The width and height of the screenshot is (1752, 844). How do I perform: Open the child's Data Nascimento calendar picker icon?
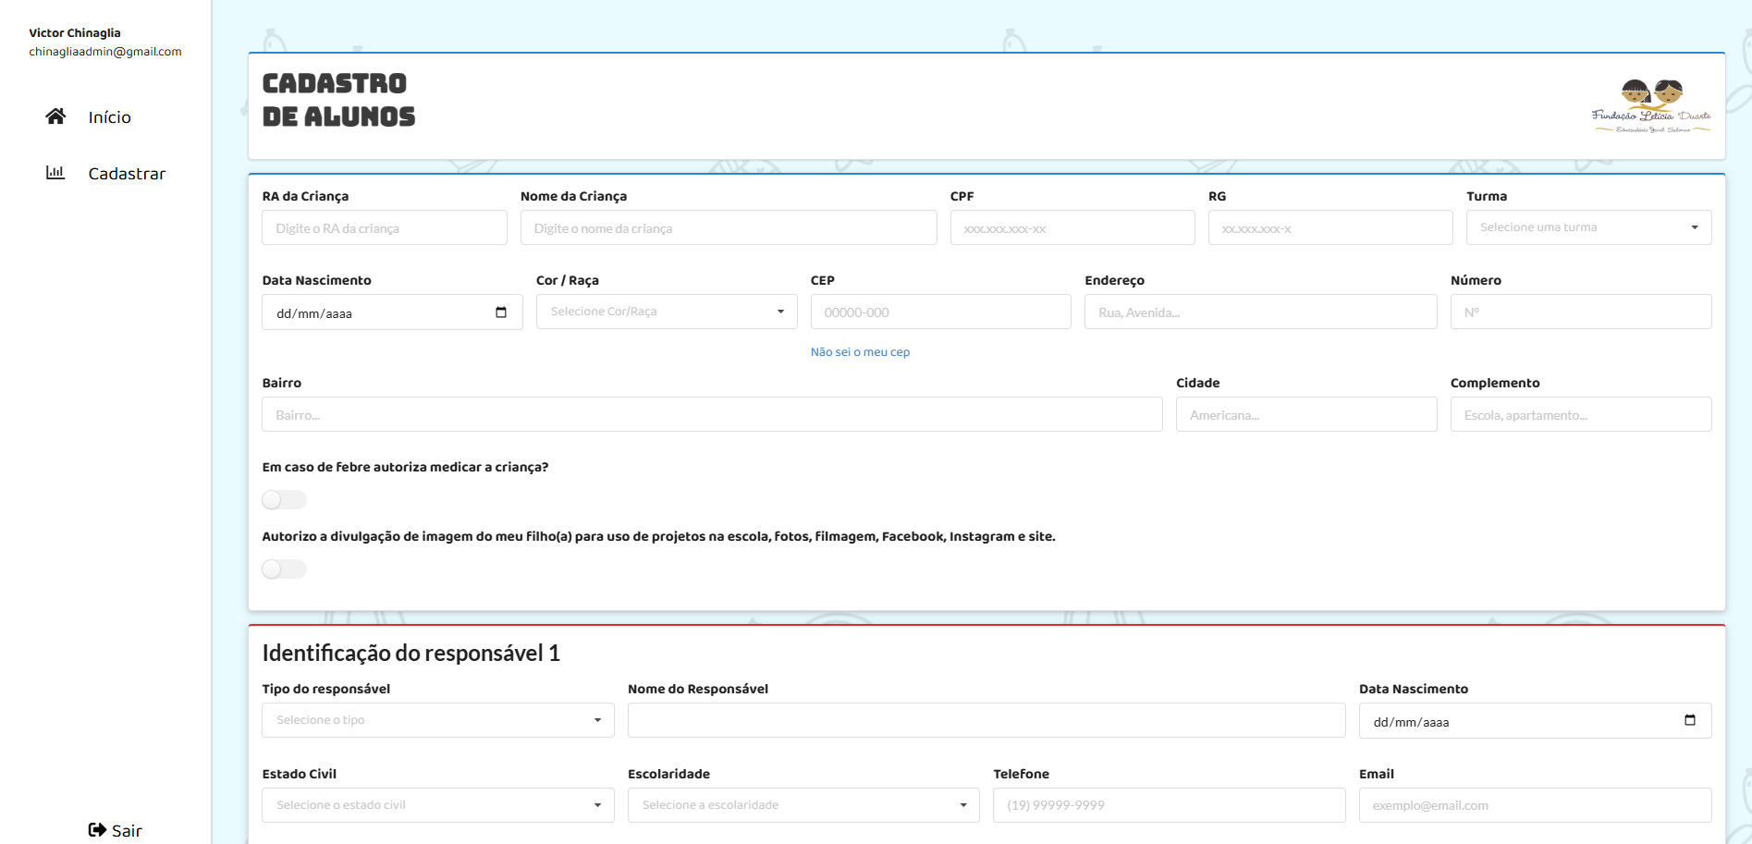tap(501, 312)
